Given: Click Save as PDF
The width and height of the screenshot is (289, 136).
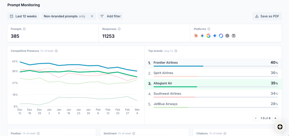Looking at the screenshot, I should click(x=267, y=16).
